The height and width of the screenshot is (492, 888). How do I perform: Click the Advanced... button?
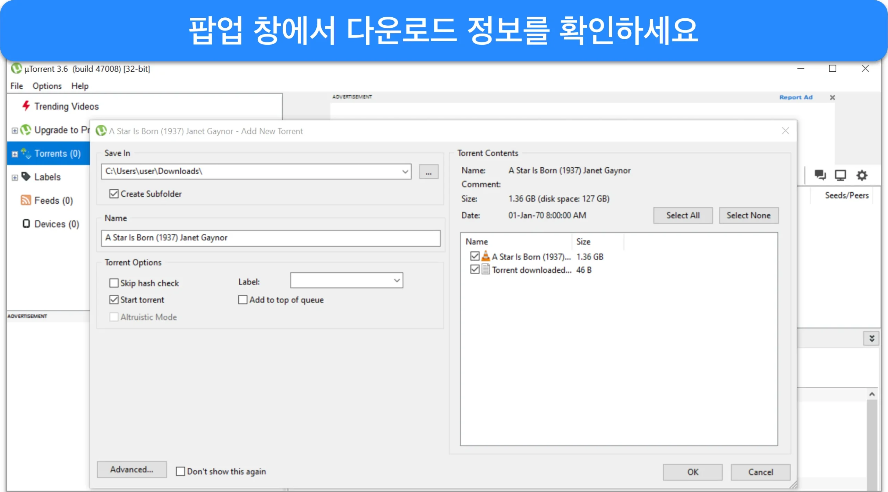[132, 469]
